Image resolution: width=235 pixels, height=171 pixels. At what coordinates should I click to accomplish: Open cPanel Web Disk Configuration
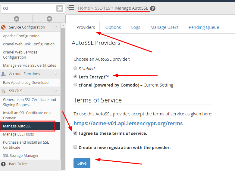[x=29, y=44]
